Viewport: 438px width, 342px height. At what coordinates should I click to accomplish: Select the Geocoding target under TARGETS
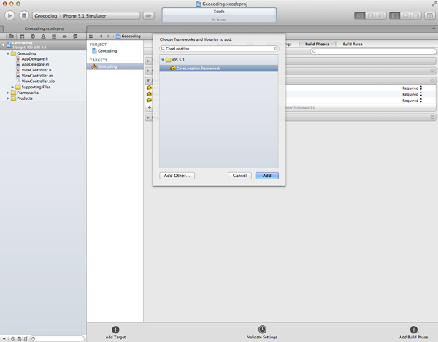pos(115,66)
